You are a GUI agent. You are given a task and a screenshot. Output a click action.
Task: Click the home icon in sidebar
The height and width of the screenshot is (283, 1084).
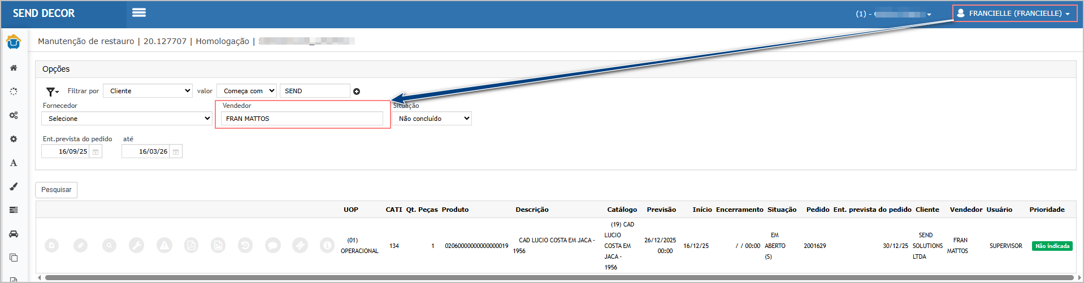pyautogui.click(x=14, y=68)
